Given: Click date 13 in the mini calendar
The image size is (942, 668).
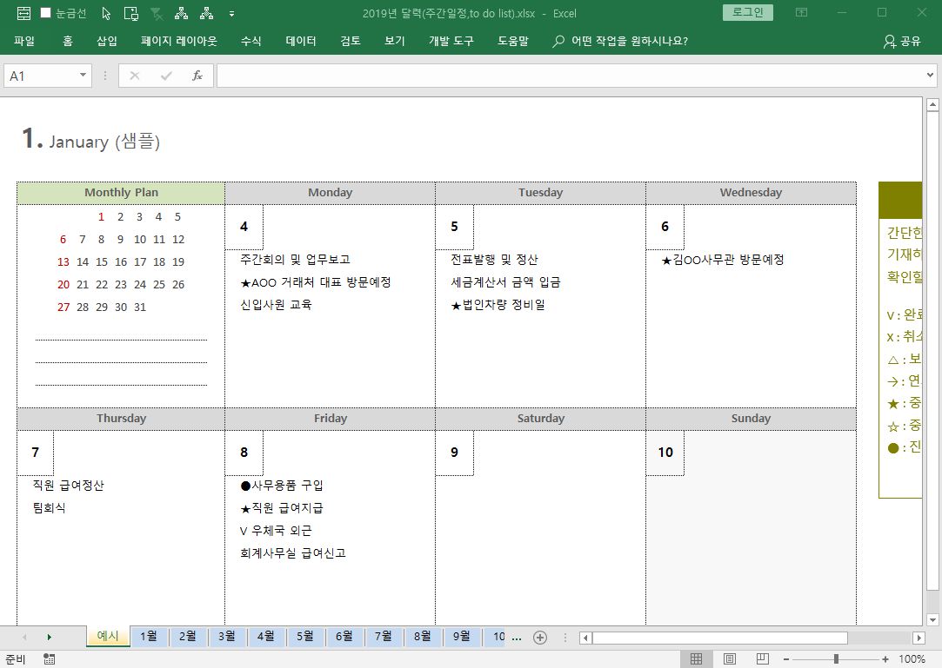Looking at the screenshot, I should pos(63,261).
